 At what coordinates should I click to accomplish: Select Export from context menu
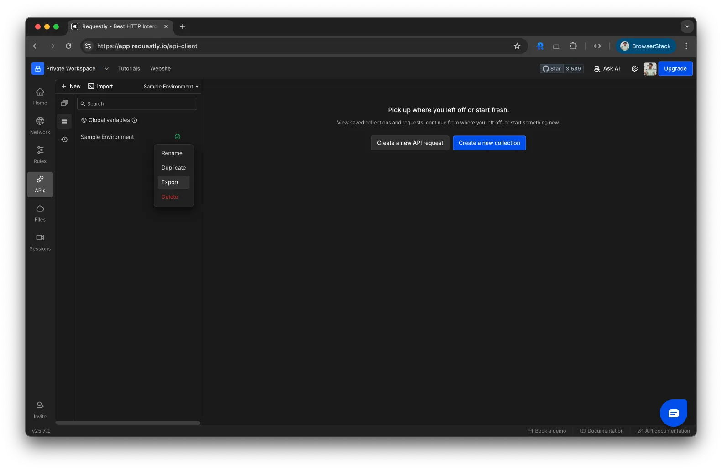[x=173, y=182]
